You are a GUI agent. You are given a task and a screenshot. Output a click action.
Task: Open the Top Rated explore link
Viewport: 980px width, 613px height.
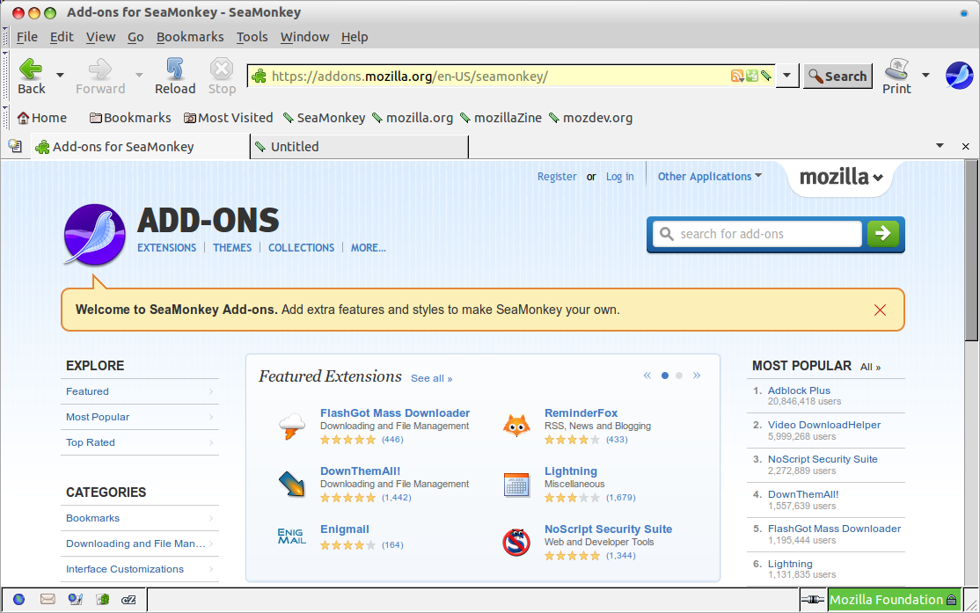91,442
